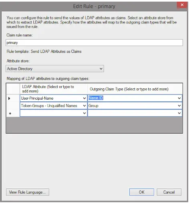
Task: Expand the Token-Groups LDAP attribute dropdown arrow
Action: pos(84,106)
